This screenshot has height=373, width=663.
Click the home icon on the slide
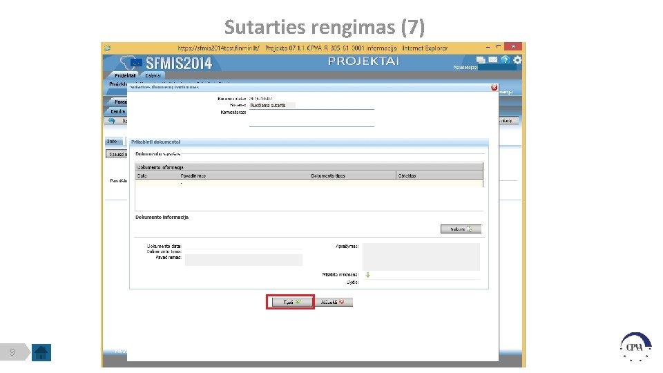[x=41, y=352]
